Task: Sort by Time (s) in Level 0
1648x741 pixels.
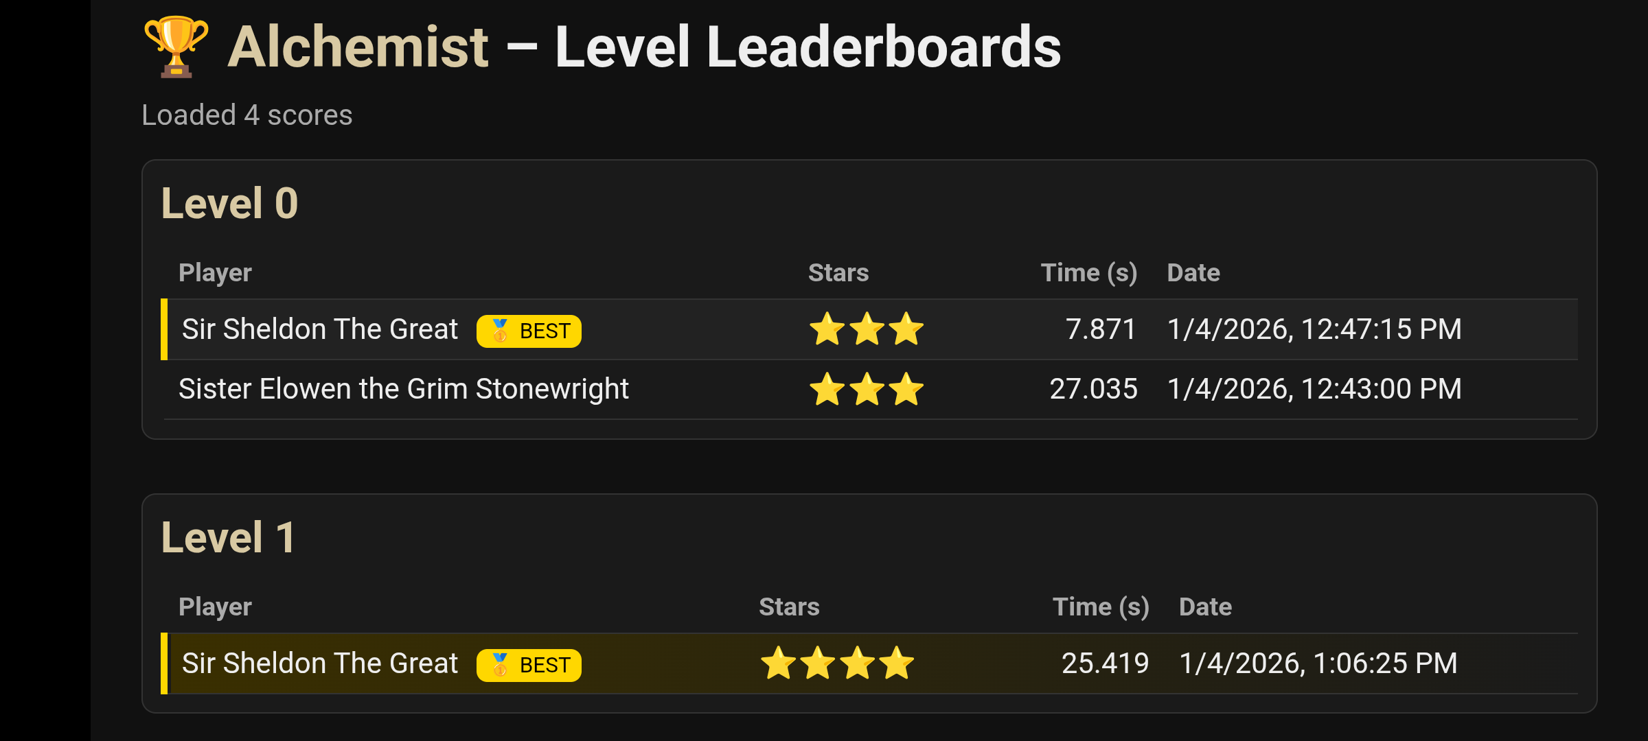Action: click(x=1089, y=273)
